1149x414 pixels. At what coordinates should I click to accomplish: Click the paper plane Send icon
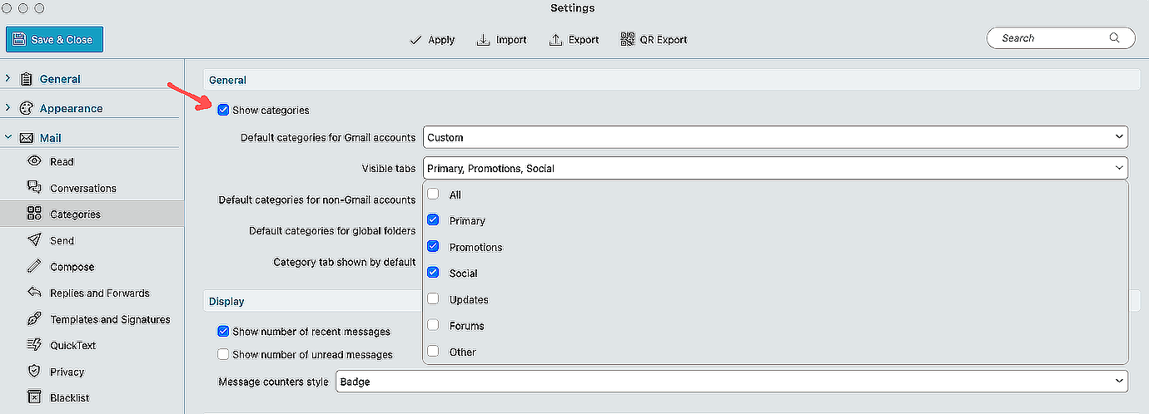point(34,240)
